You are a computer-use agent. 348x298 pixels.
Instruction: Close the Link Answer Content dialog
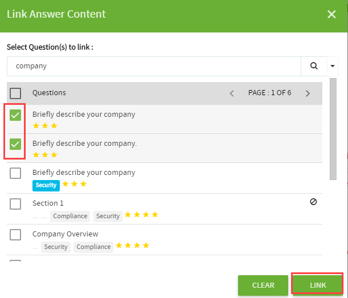[331, 14]
